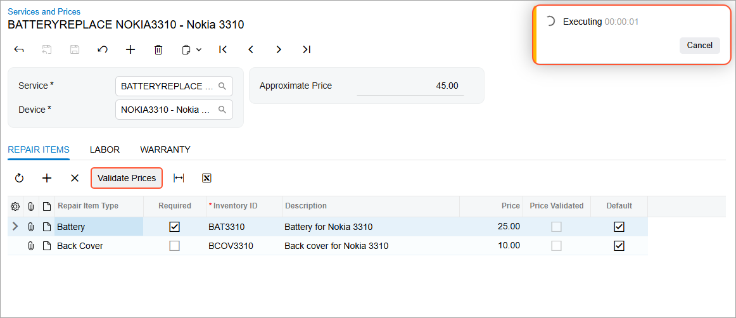
Task: Click the Undo icon in top toolbar
Action: point(103,49)
